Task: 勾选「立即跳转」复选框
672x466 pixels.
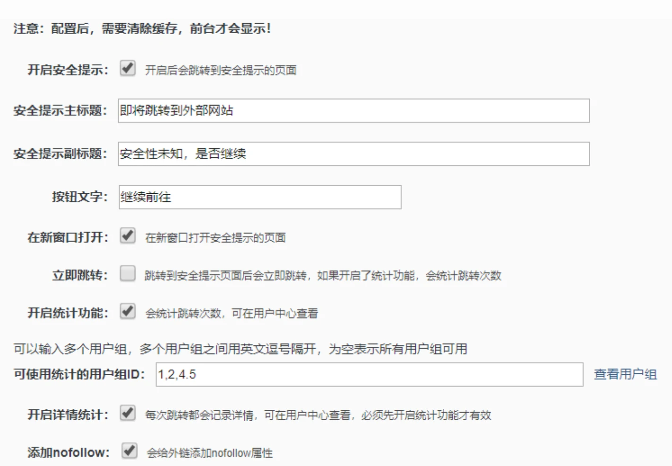Action: click(x=126, y=274)
